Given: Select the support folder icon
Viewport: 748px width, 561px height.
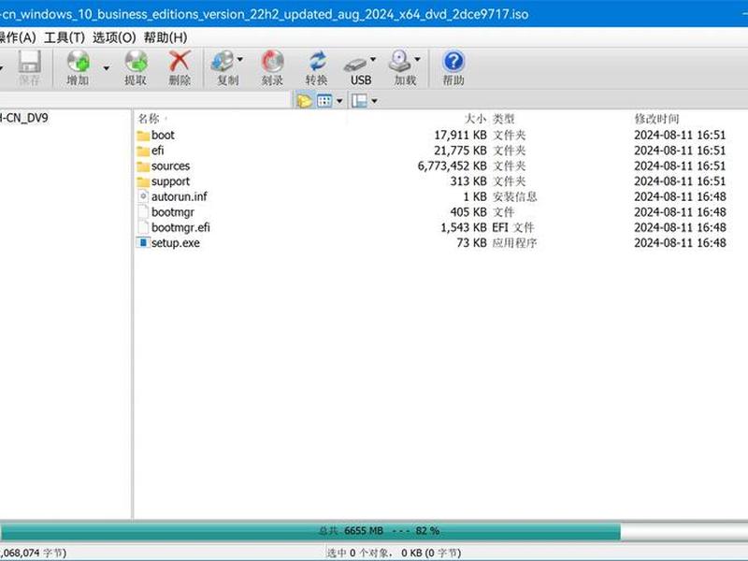Looking at the screenshot, I should pos(143,181).
